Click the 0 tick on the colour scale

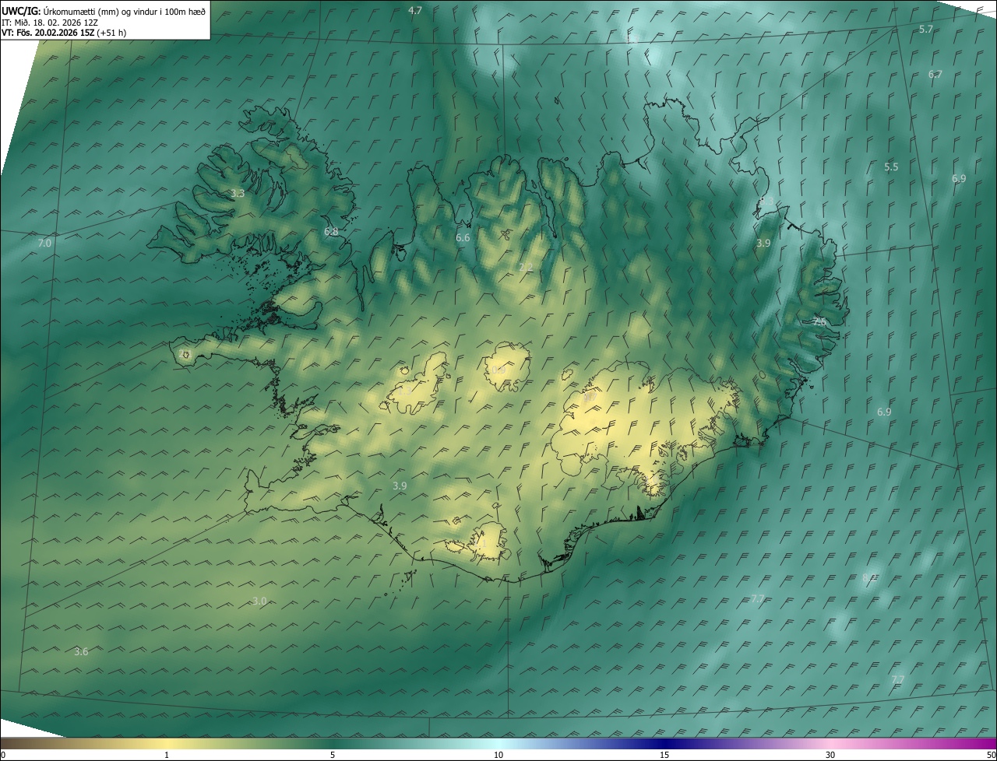2,755
